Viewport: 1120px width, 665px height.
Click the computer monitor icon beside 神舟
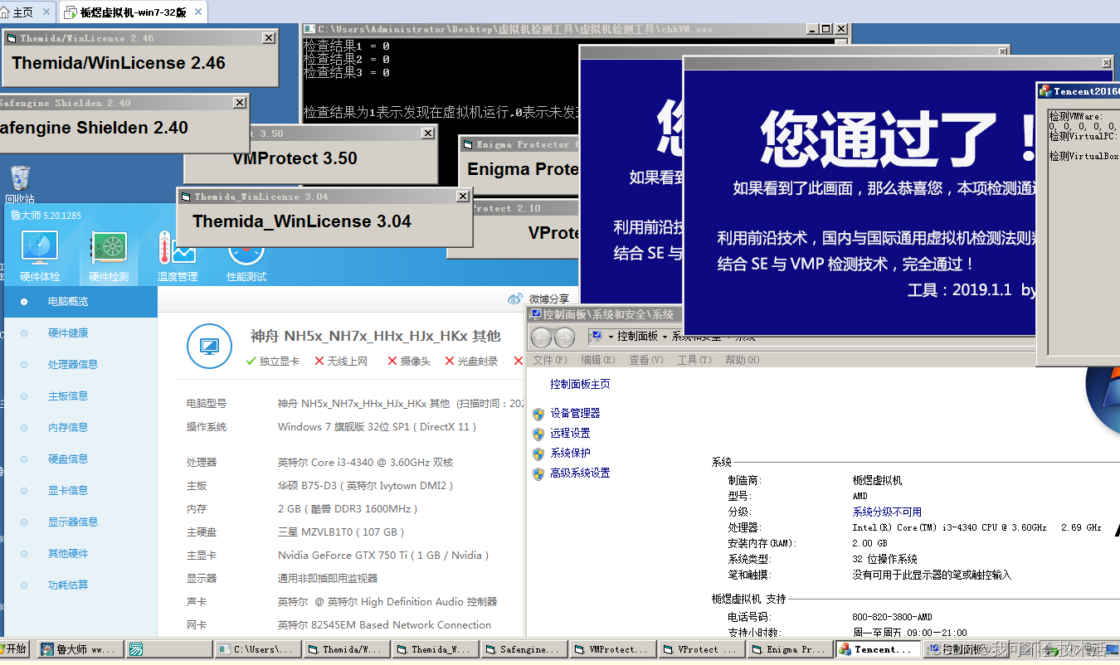click(x=209, y=346)
